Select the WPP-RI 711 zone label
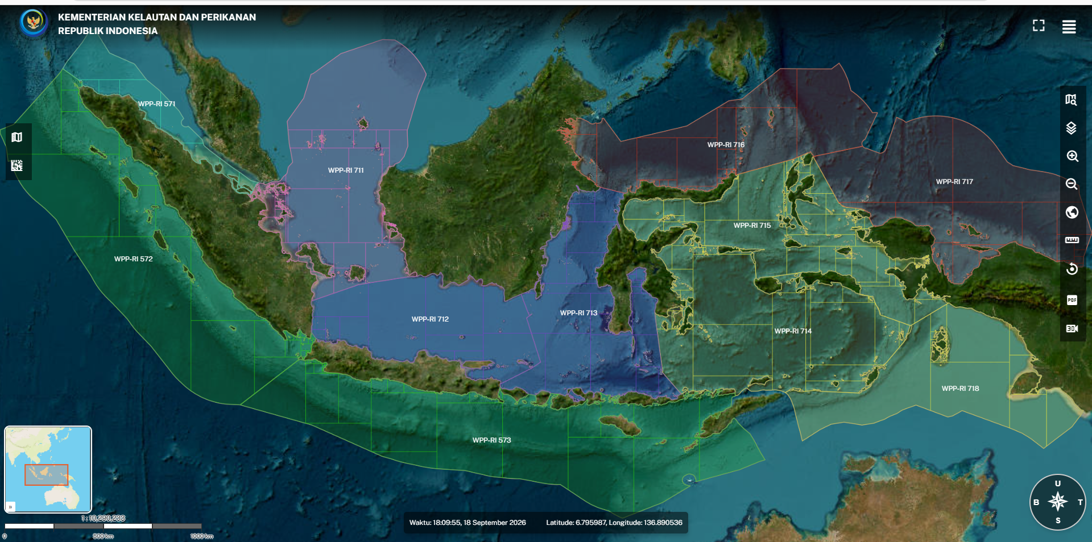 (346, 170)
